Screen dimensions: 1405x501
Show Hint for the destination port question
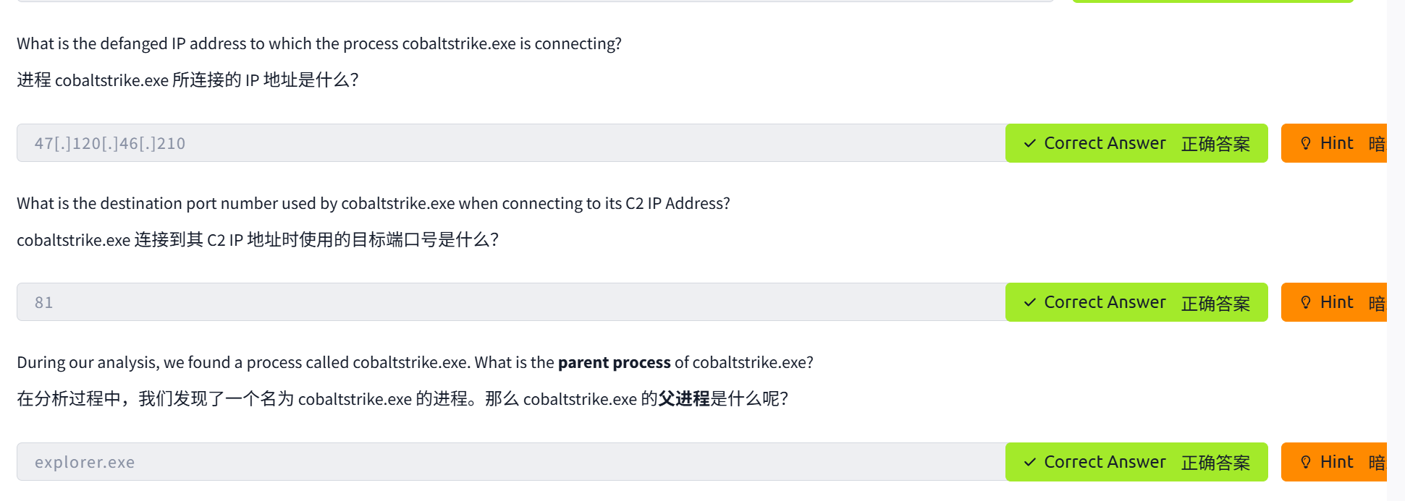tap(1336, 302)
